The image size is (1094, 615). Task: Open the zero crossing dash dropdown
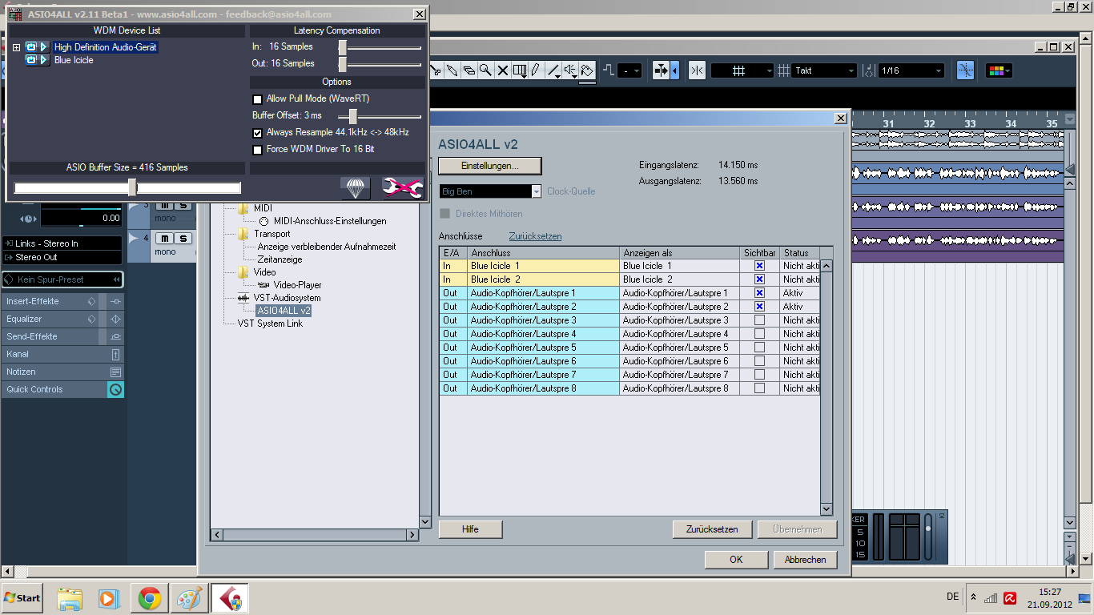[631, 70]
